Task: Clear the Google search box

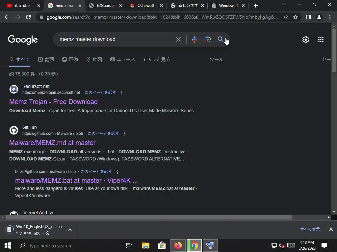Action: 178,39
